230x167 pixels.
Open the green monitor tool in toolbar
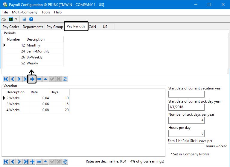(x=11, y=19)
